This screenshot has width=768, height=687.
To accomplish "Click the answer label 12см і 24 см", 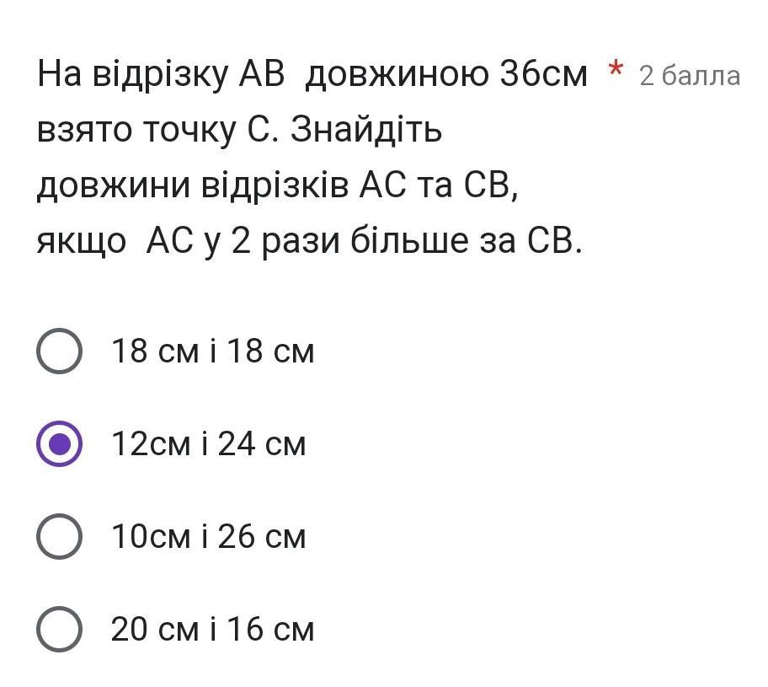I will tap(209, 443).
